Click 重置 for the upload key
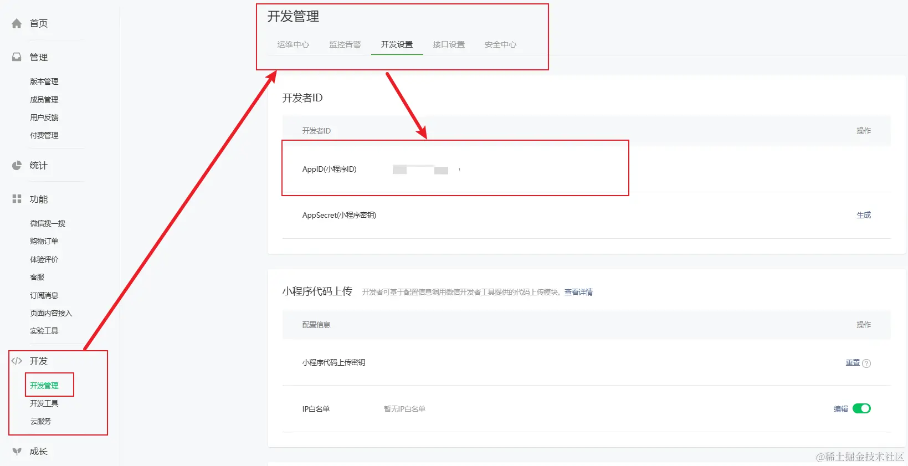The image size is (908, 466). point(853,362)
